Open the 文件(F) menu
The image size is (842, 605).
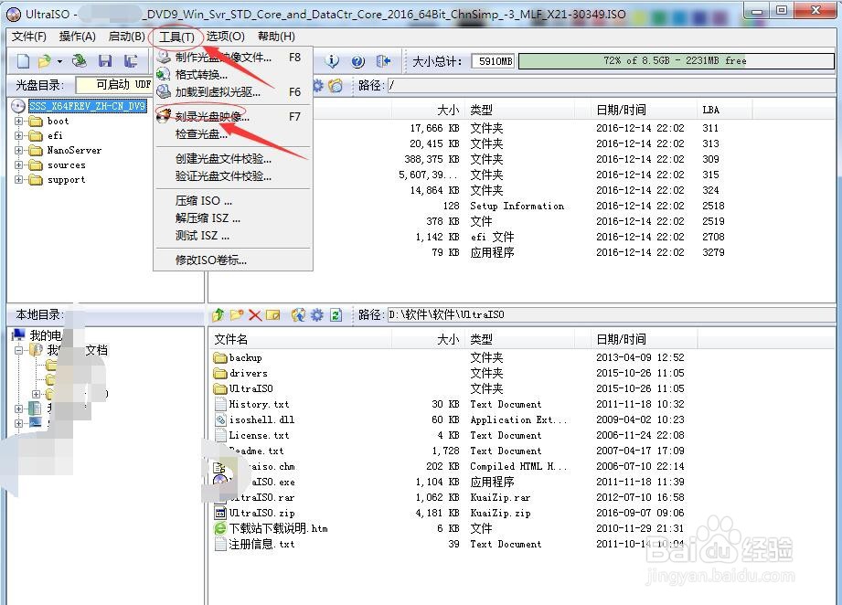[29, 37]
